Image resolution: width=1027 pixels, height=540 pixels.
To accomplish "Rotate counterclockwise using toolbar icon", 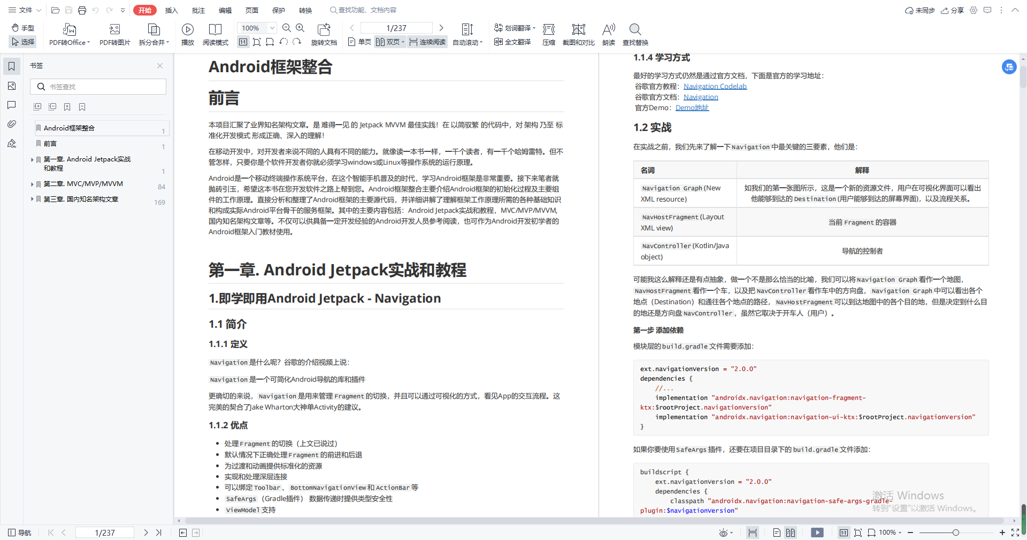I will click(283, 42).
